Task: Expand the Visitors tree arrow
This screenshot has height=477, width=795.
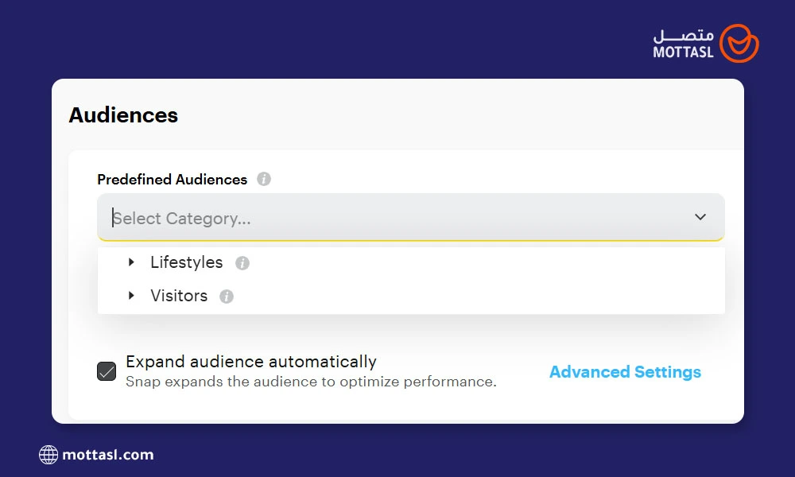Action: 132,296
